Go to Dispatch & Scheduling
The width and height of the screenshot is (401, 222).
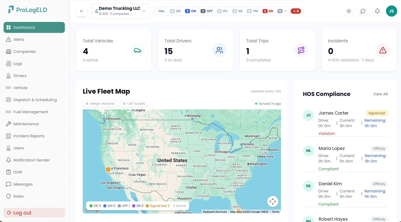34,100
